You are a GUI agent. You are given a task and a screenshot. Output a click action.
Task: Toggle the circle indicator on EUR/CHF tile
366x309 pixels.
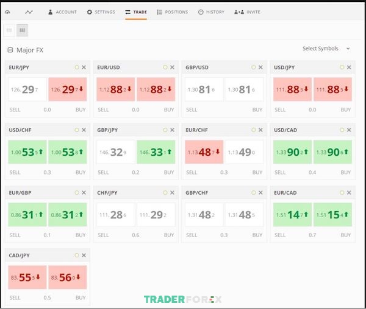point(254,130)
